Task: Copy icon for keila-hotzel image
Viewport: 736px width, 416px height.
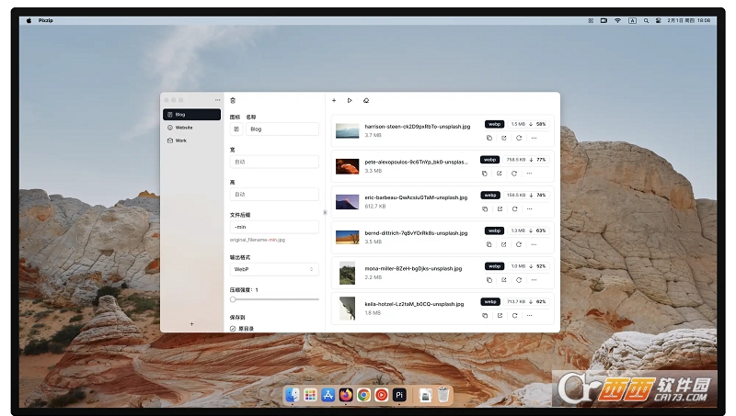Action: [x=485, y=316]
